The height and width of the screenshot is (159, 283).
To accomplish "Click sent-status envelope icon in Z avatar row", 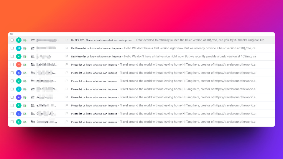I will (x=25, y=81).
